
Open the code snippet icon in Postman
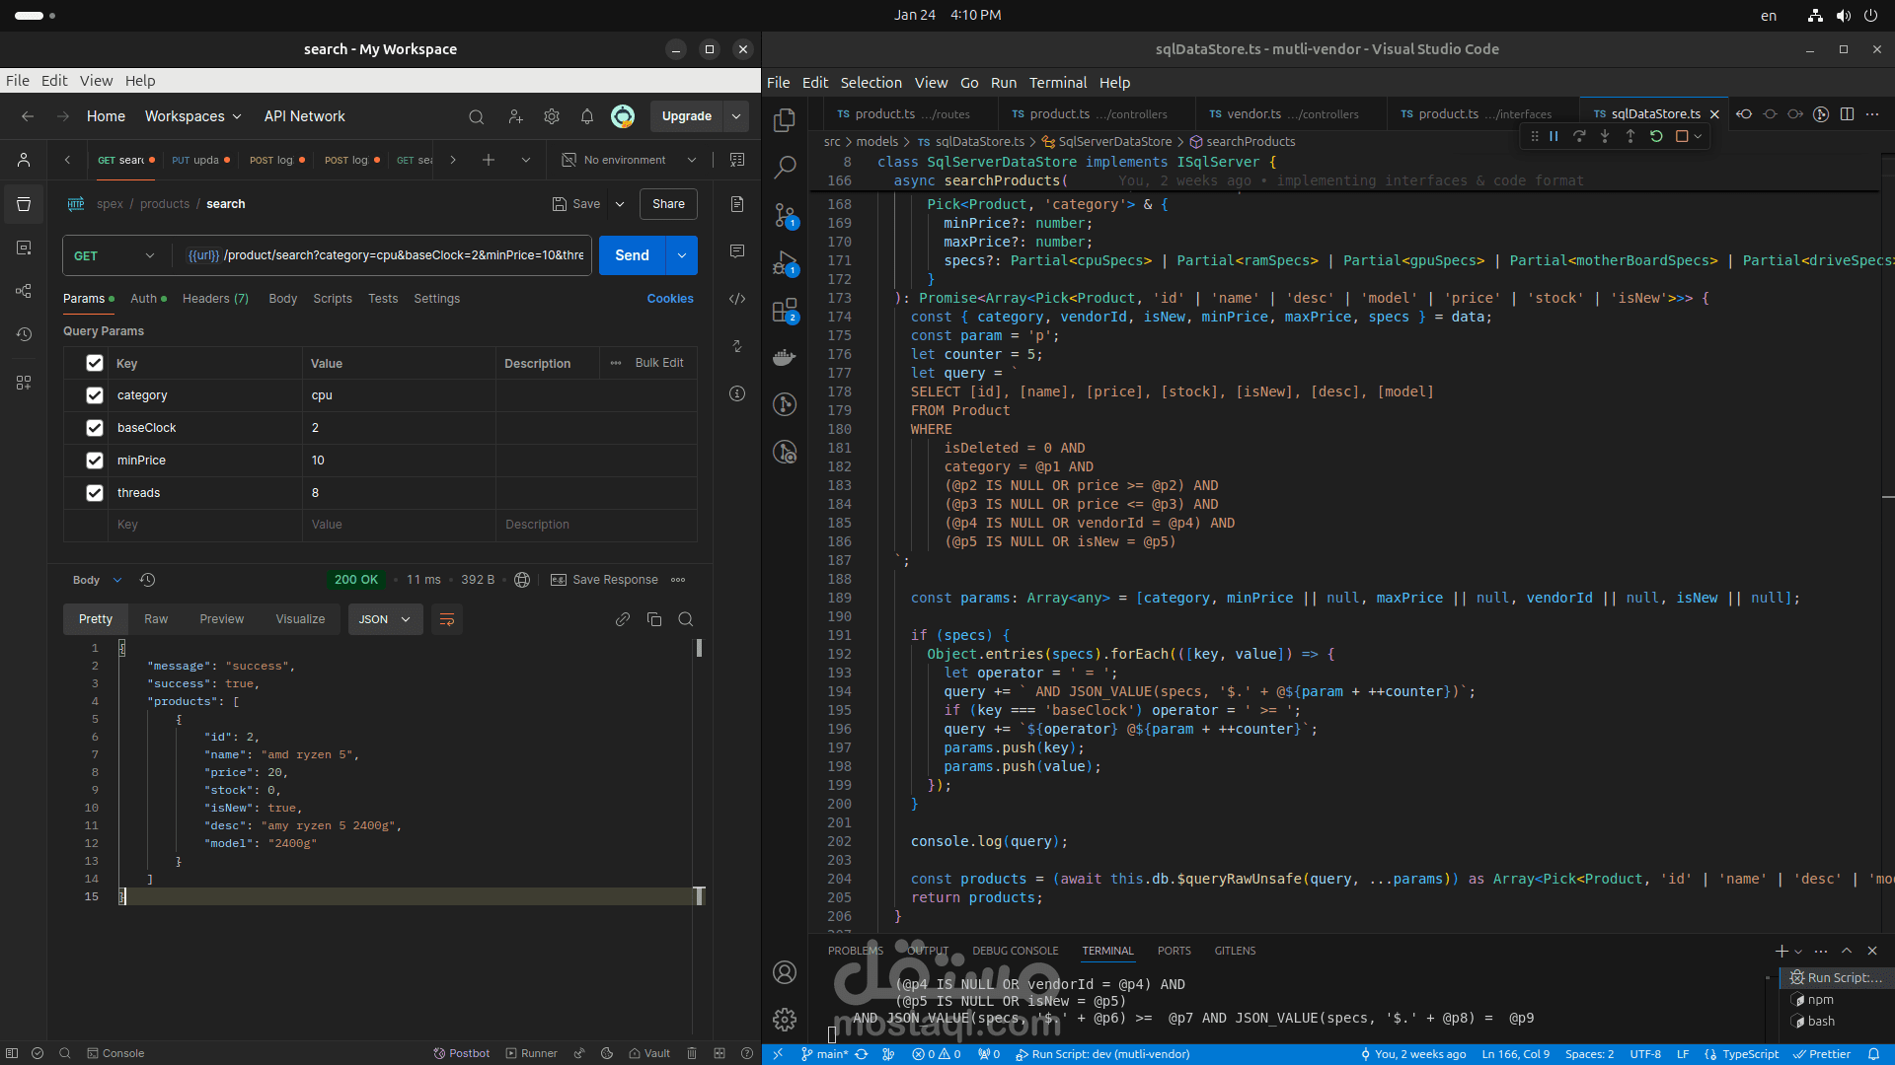point(737,299)
